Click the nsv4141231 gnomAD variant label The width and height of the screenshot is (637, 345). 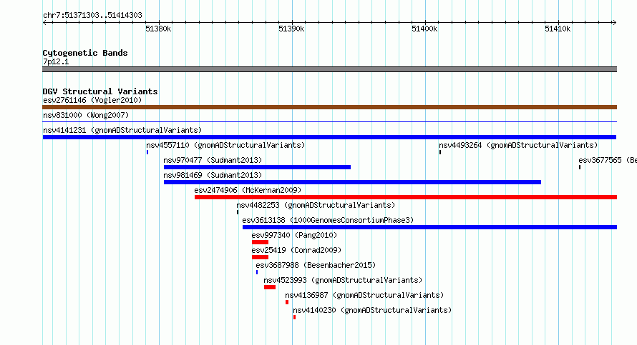click(122, 130)
